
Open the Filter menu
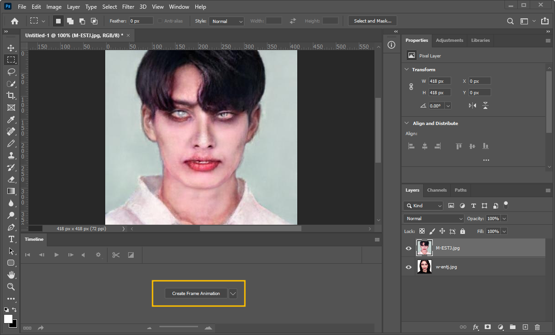pyautogui.click(x=128, y=7)
